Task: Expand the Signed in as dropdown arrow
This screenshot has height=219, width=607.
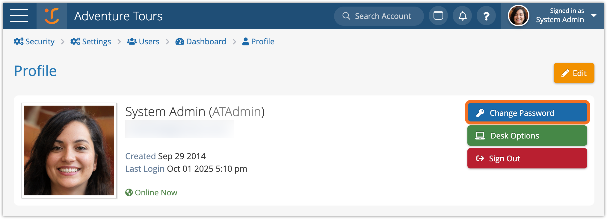Action: pyautogui.click(x=594, y=15)
